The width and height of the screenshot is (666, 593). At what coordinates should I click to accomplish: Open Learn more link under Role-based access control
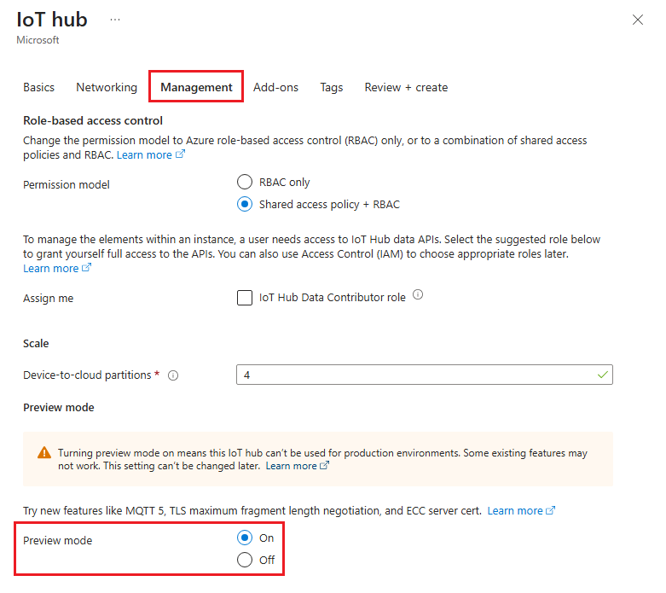(x=145, y=154)
